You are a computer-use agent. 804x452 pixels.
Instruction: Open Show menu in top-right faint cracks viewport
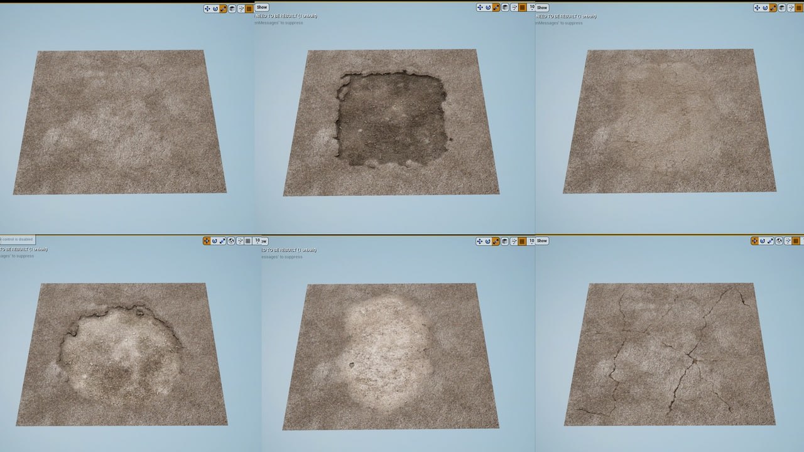pyautogui.click(x=542, y=8)
